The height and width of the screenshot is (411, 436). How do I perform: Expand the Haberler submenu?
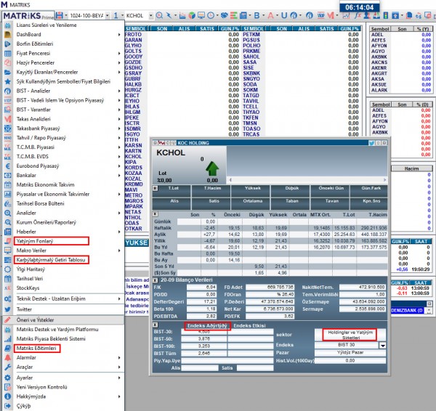click(119, 232)
